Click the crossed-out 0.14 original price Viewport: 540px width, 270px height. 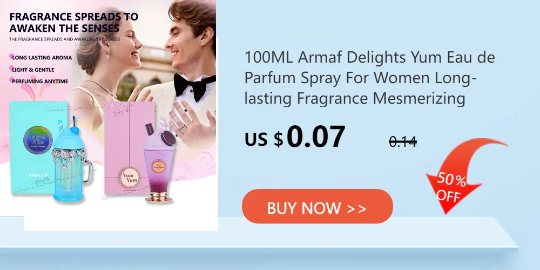(x=403, y=141)
